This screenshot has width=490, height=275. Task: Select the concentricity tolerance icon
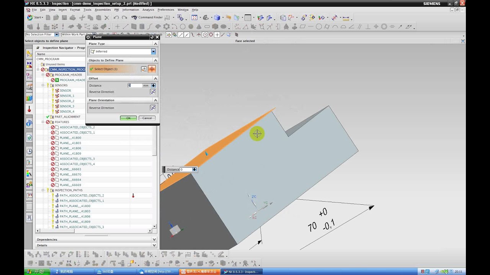click(384, 27)
